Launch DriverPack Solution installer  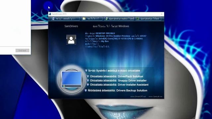[115, 76]
